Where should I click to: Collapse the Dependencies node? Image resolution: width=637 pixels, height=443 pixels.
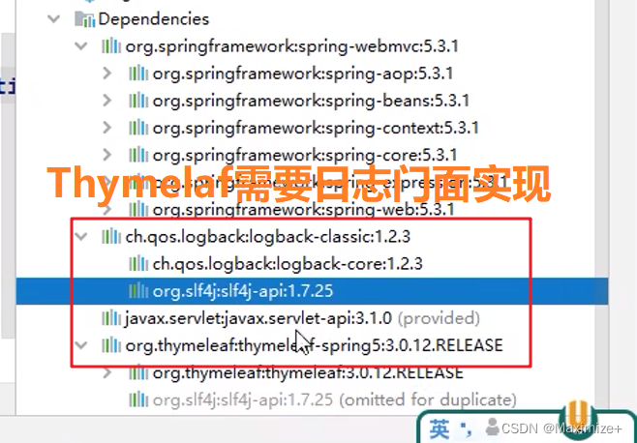point(53,19)
